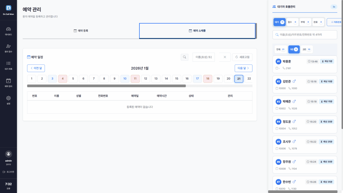Clear the reservation search with X
This screenshot has height=193, width=343.
coord(225,57)
